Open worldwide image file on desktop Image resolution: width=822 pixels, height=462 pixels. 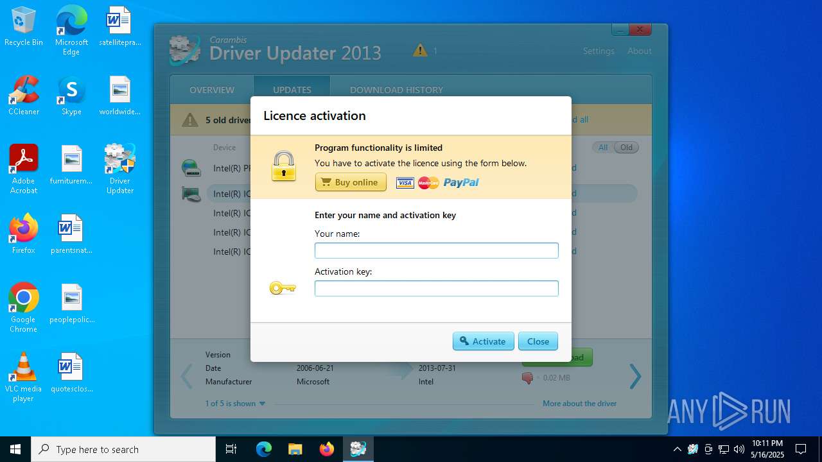tap(119, 96)
